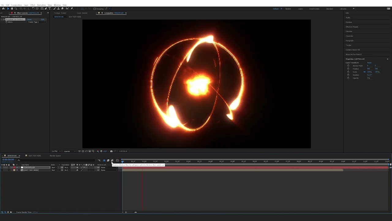Toggle Anchor Point stopwatch in Properties panel
Screen dimensions: 392x221
[x=348, y=66]
